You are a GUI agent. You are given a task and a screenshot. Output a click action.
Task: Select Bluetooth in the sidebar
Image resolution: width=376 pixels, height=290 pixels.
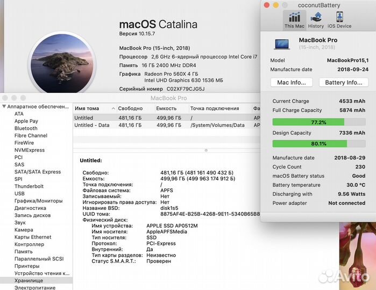(26, 128)
